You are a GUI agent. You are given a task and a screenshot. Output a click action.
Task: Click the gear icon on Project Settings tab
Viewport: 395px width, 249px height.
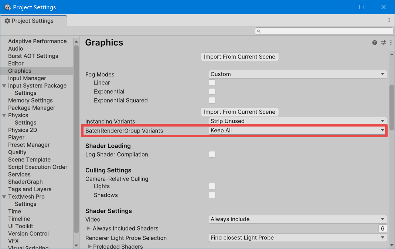click(7, 21)
